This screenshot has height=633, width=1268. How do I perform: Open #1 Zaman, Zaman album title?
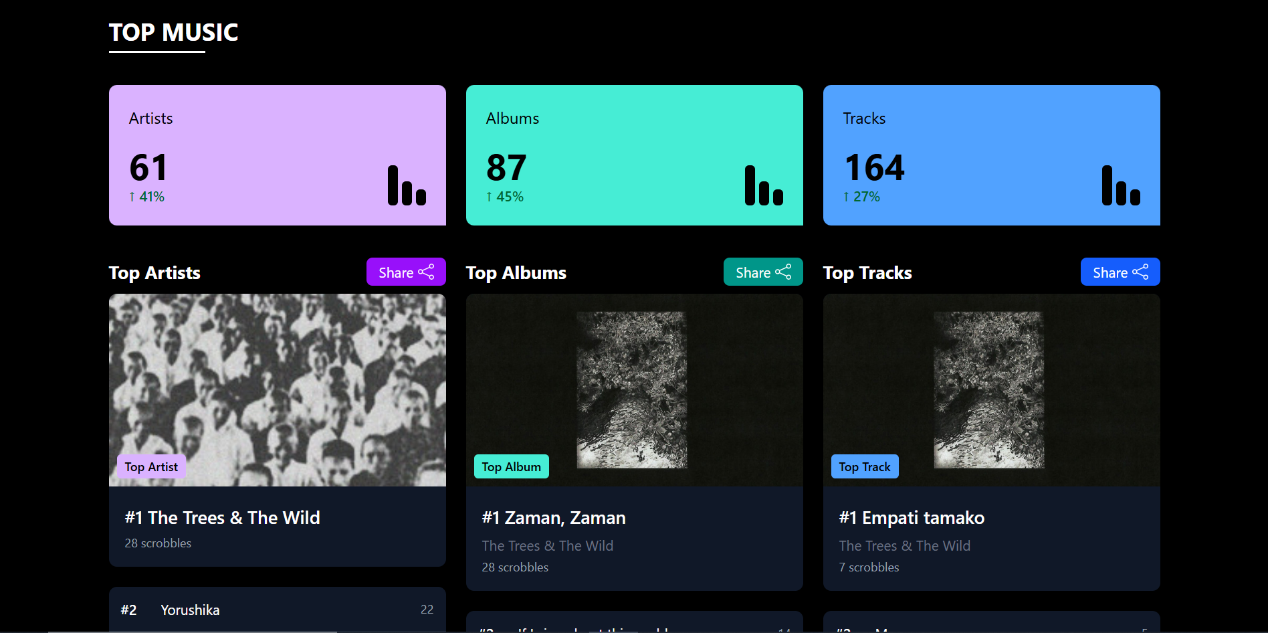554,518
